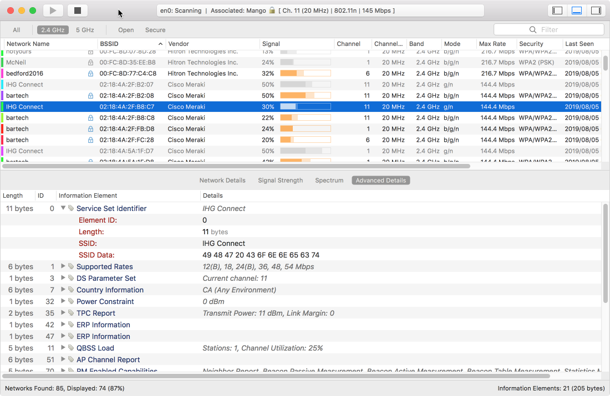Image resolution: width=610 pixels, height=396 pixels.
Task: Filter networks by 2.4 GHz band
Action: tap(53, 30)
